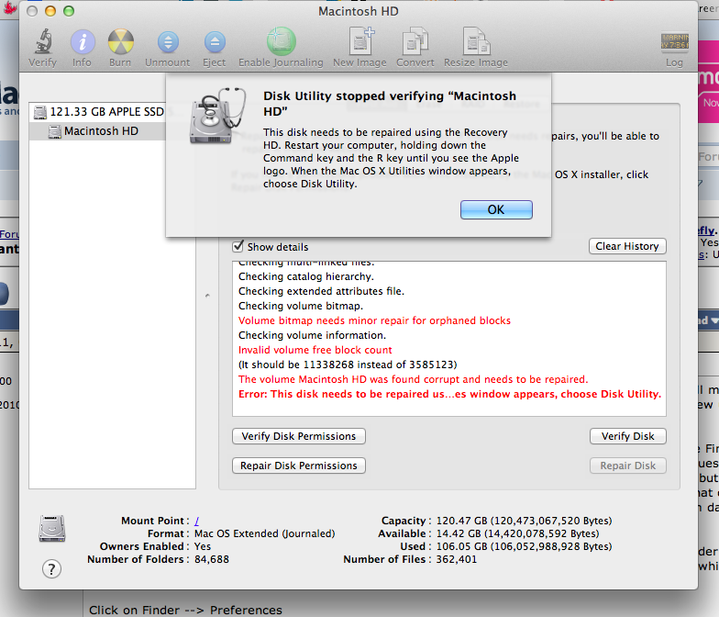This screenshot has width=719, height=617.
Task: Click the Verify Disk Permissions button
Action: (299, 436)
